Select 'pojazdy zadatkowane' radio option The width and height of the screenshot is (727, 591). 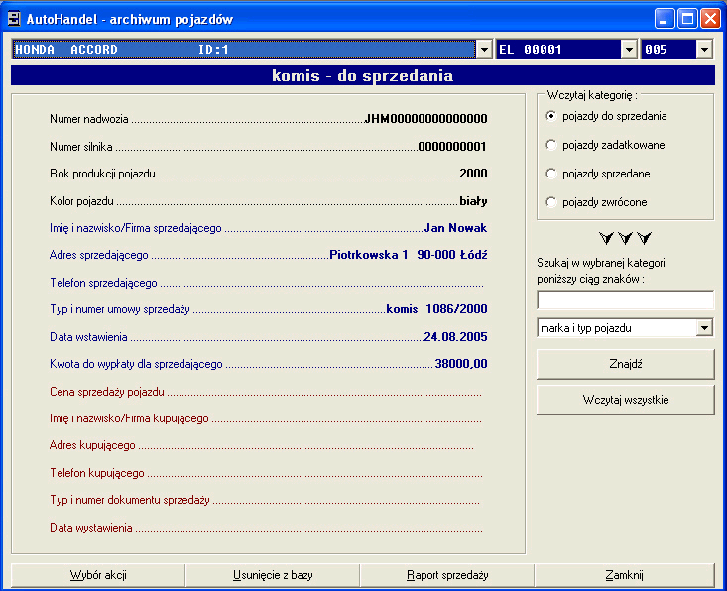click(x=551, y=145)
